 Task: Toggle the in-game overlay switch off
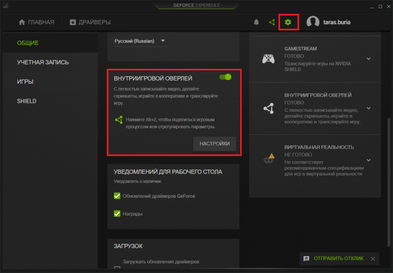pyautogui.click(x=225, y=77)
